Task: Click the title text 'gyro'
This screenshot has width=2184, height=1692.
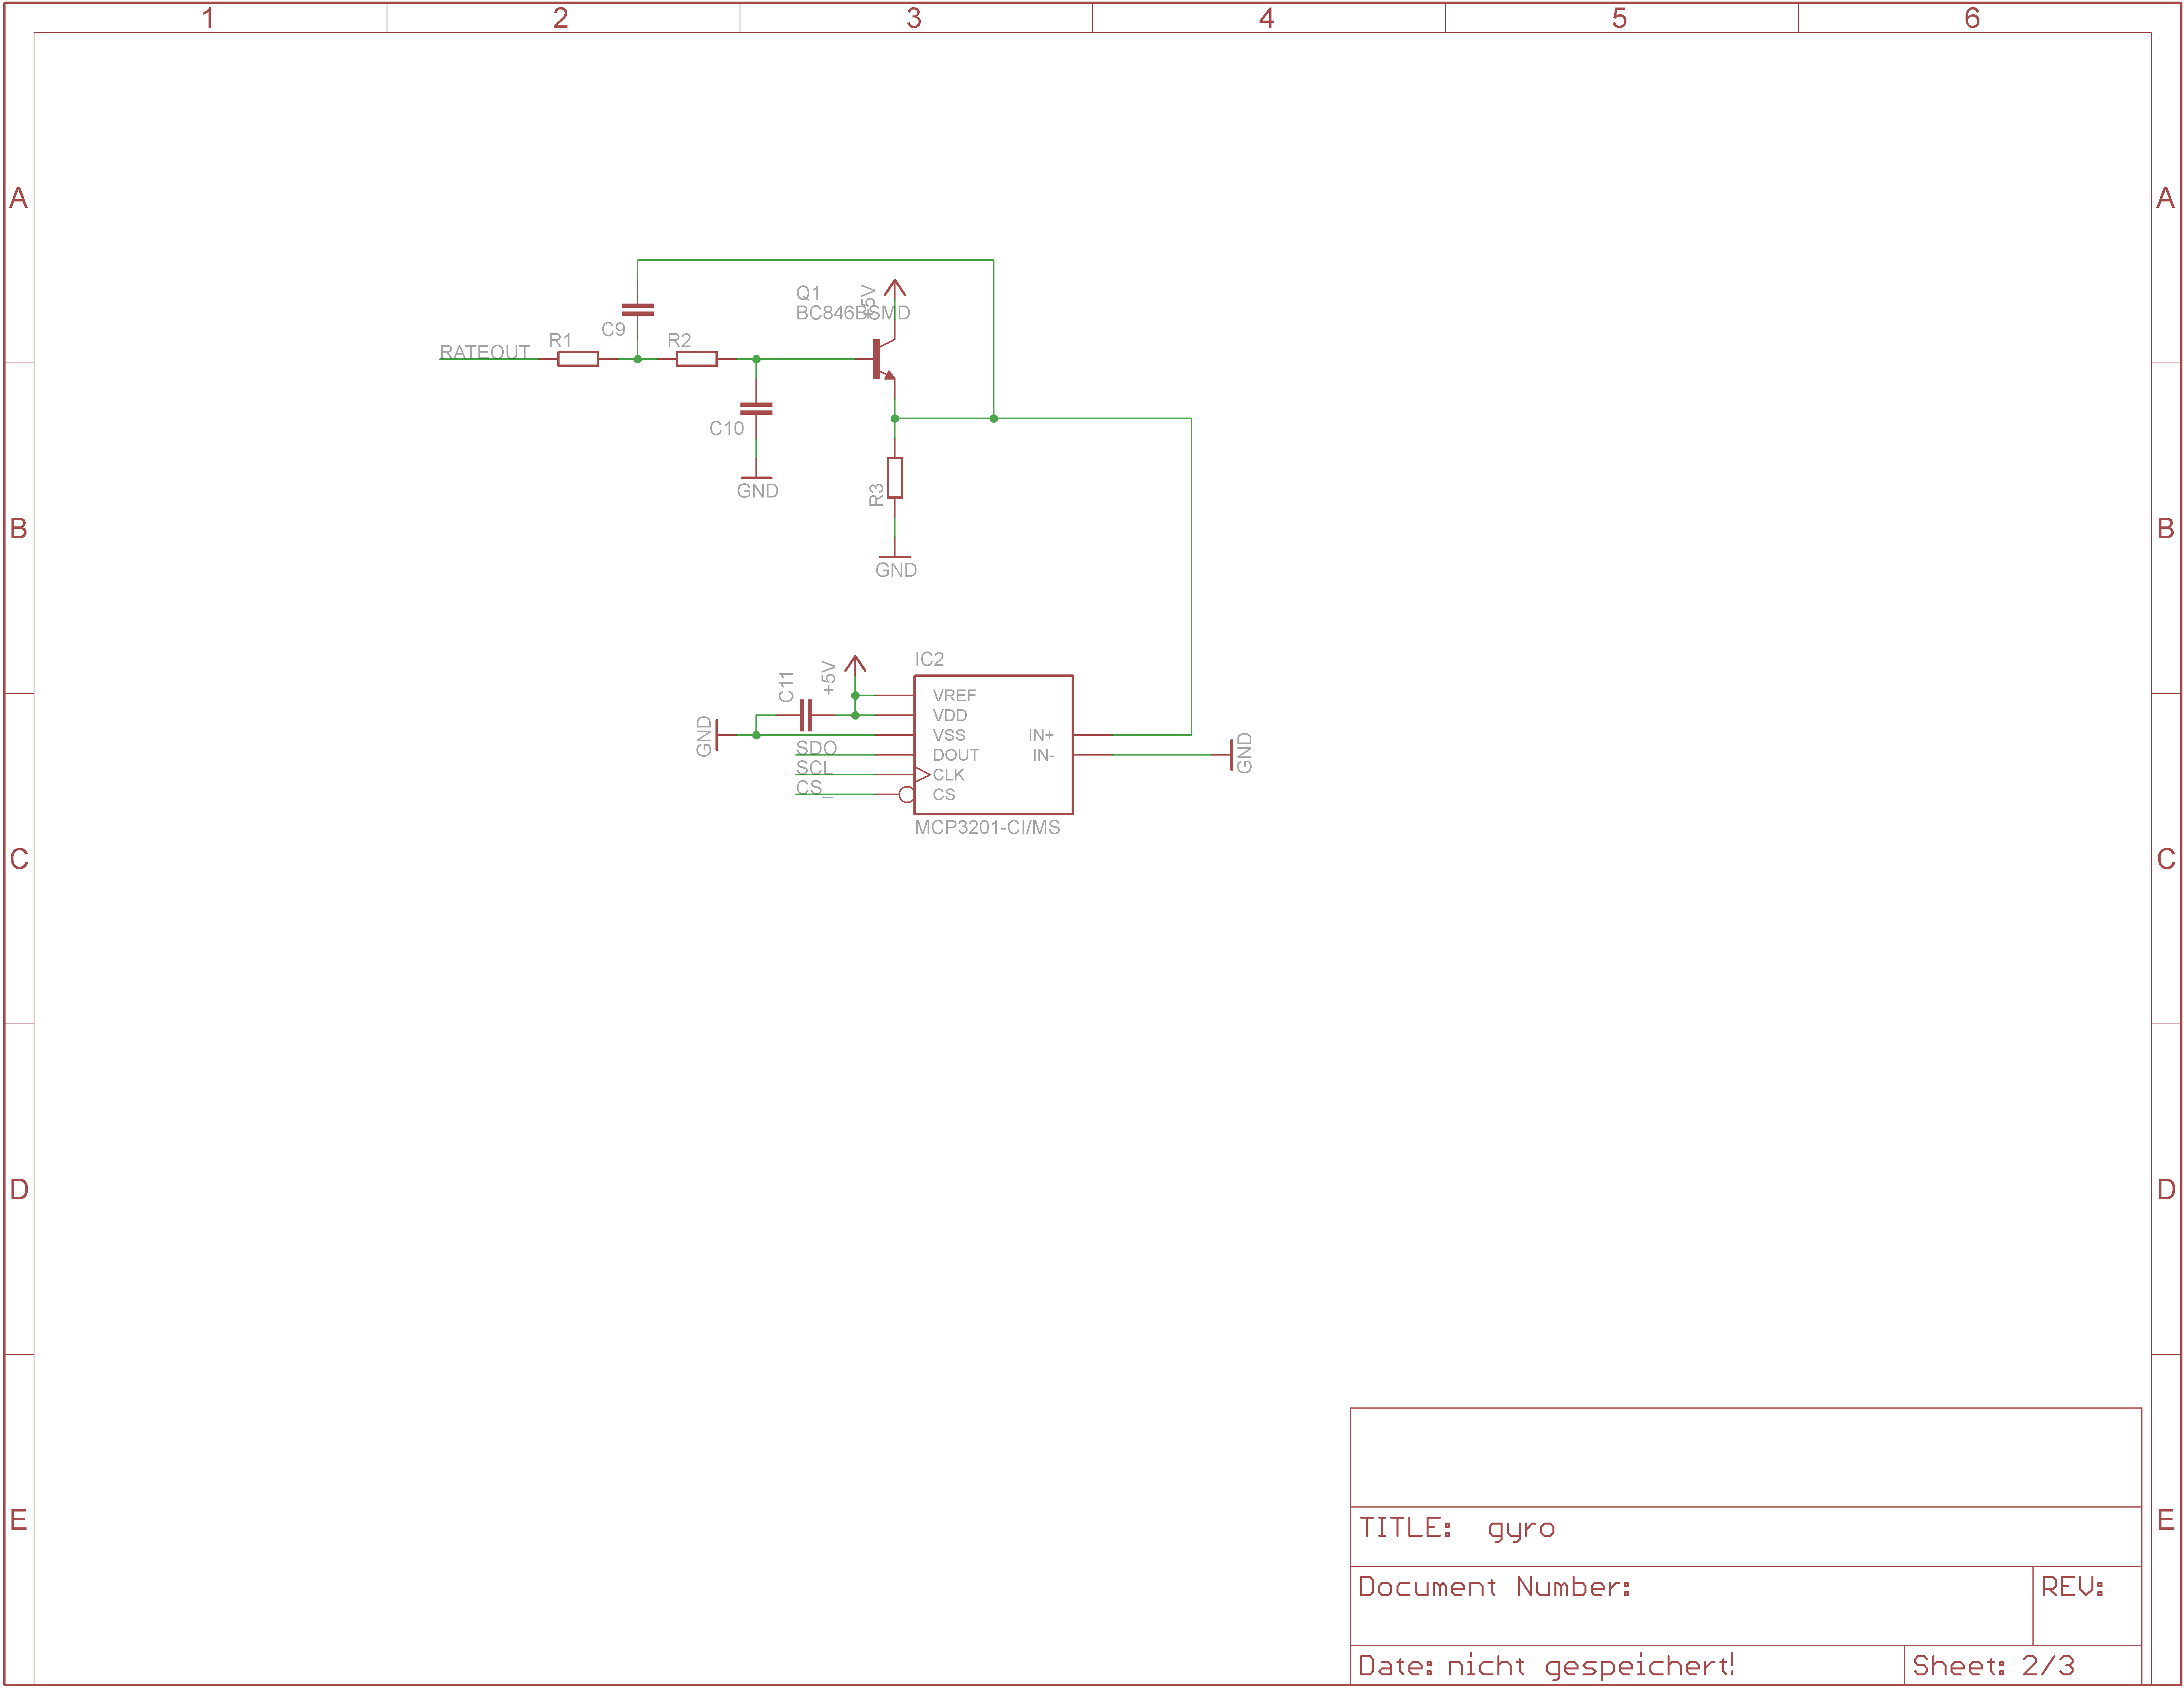Action: click(x=1521, y=1530)
